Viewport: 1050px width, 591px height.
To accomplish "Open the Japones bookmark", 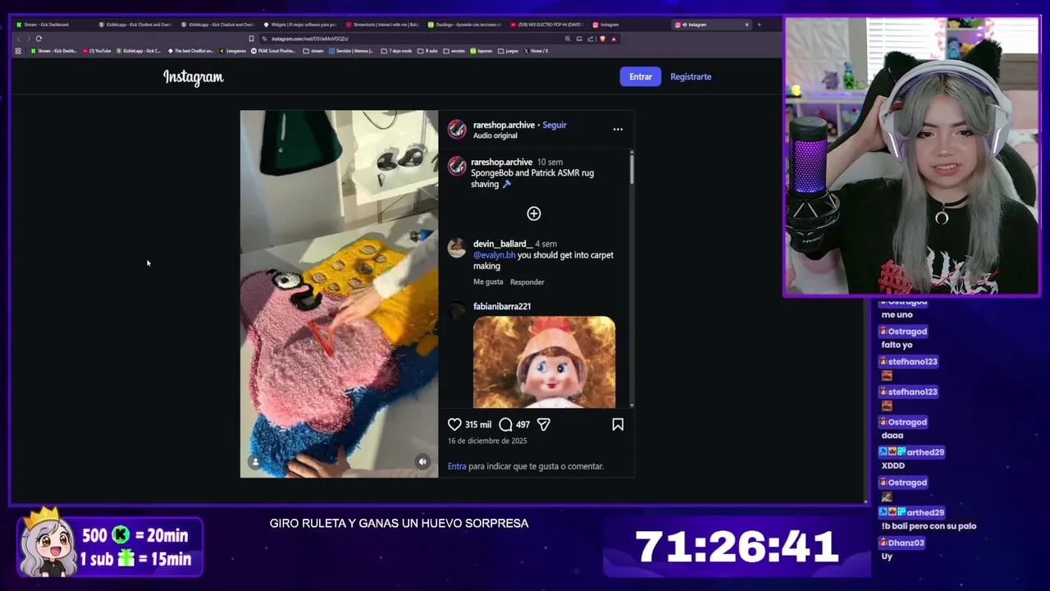I will (482, 51).
